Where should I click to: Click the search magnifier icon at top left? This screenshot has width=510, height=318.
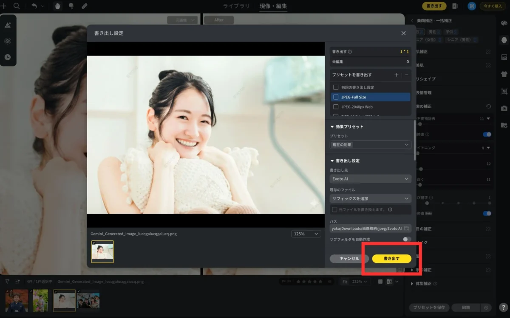[17, 6]
